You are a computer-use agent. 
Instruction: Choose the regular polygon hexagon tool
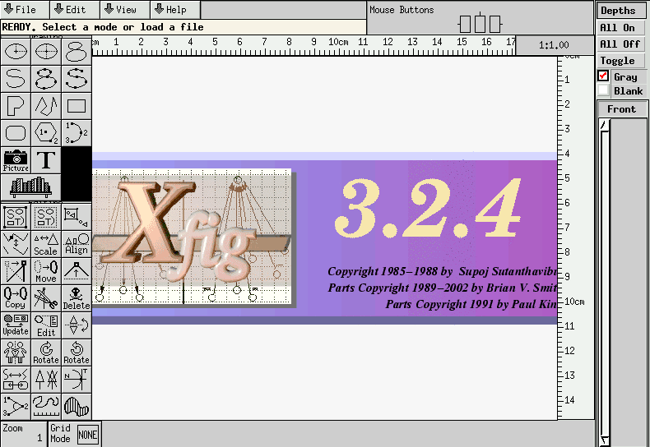point(46,132)
